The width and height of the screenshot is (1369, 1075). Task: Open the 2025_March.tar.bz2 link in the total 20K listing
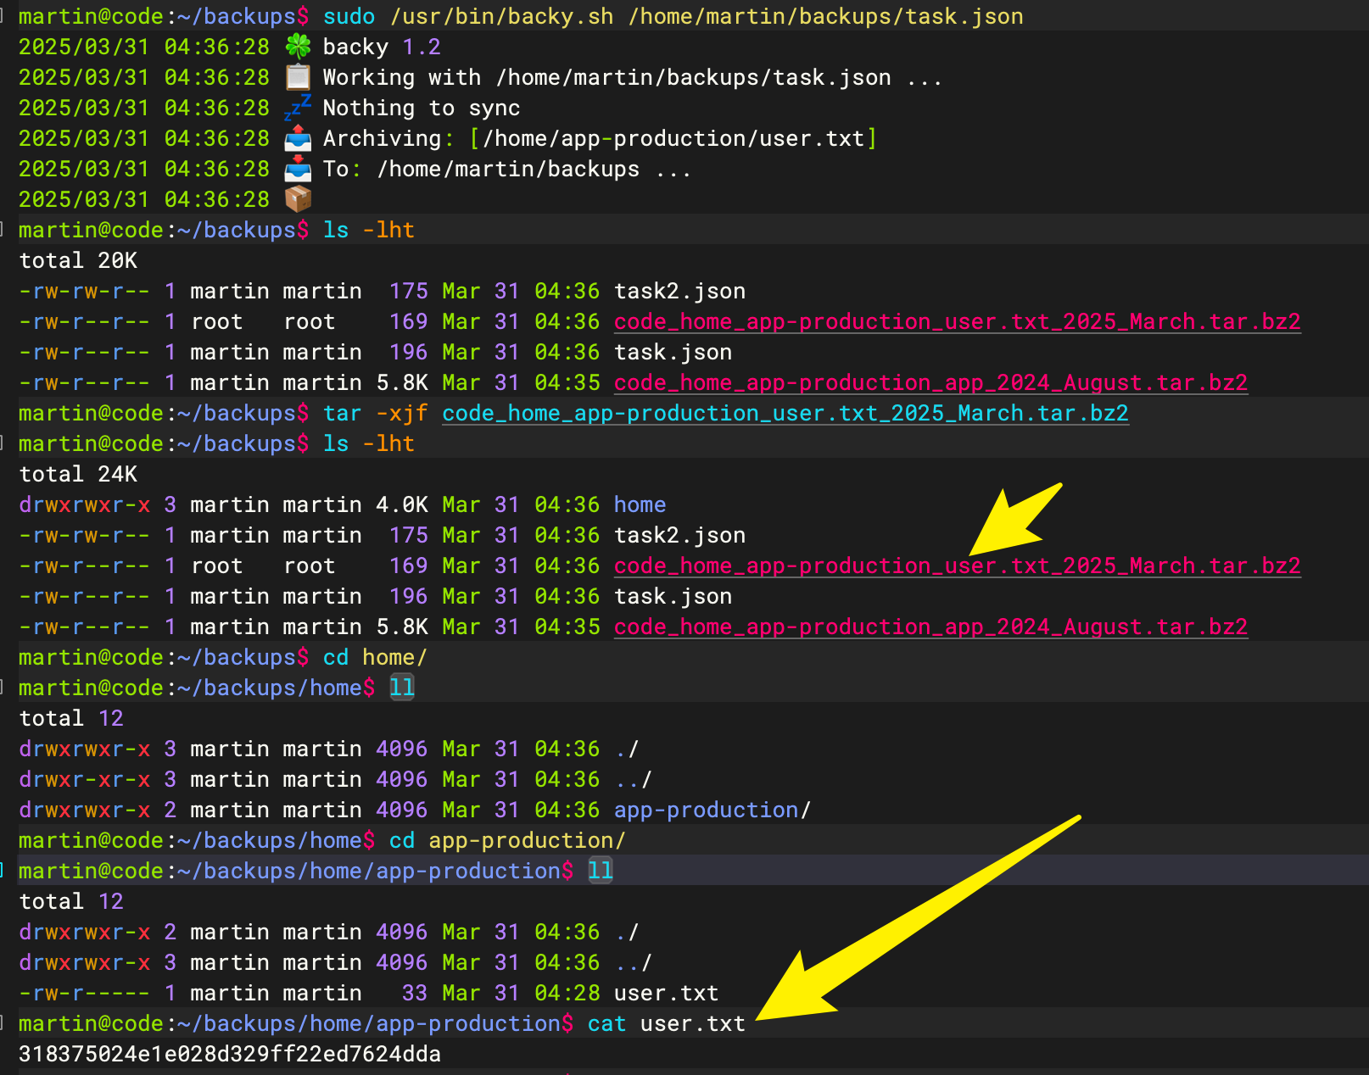(x=957, y=321)
